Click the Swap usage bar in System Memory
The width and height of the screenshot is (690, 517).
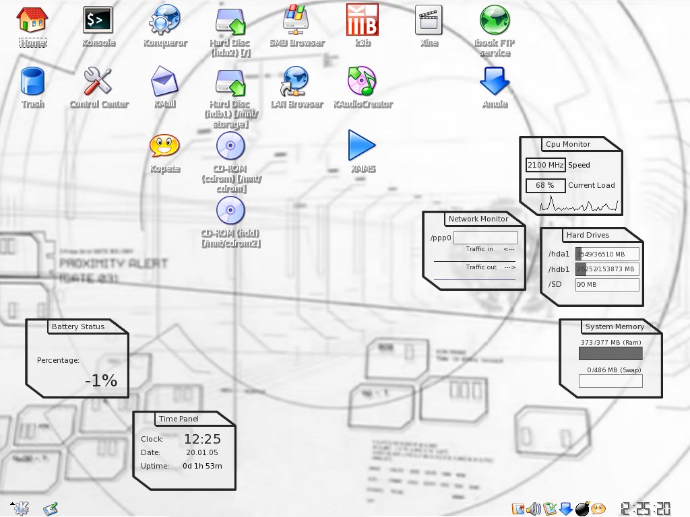[x=610, y=381]
